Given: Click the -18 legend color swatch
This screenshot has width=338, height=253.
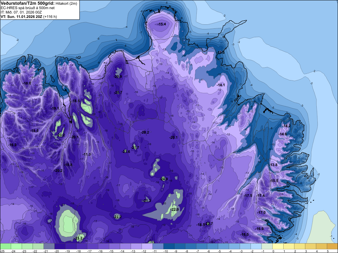Looking at the screenshot, I should 82,246.
